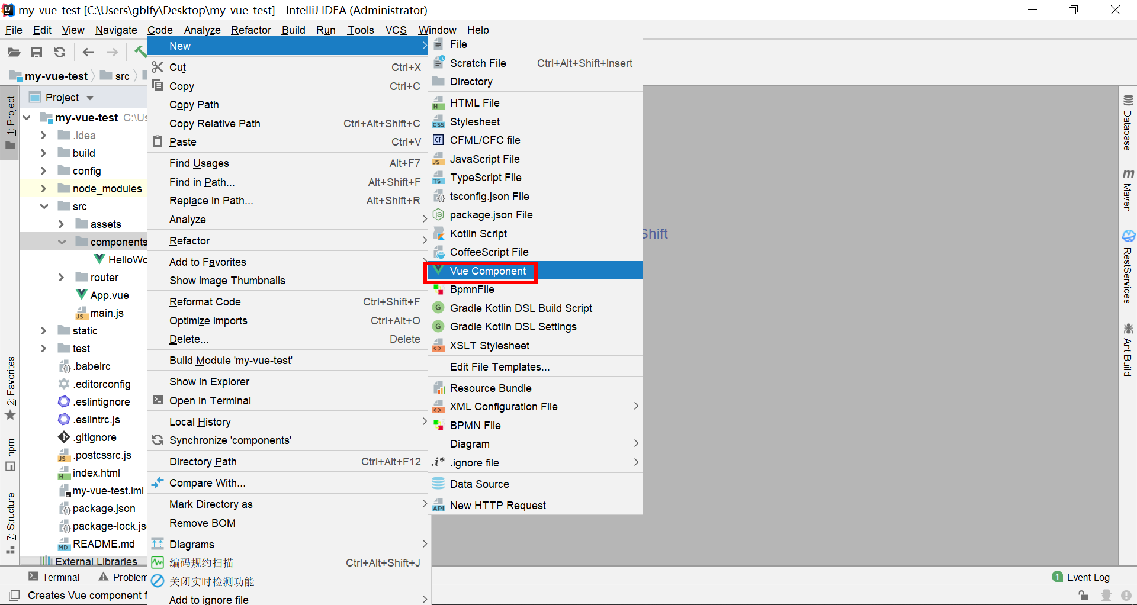Click the Back navigation arrow
1137x605 pixels.
pyautogui.click(x=88, y=52)
